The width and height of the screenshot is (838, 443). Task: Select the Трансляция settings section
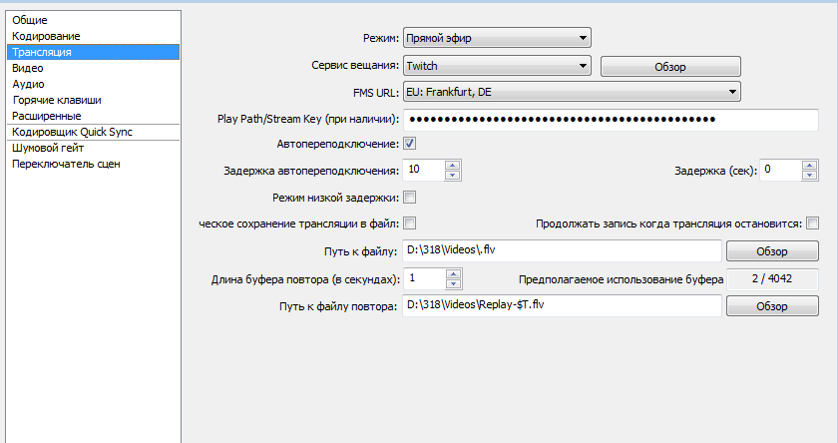tap(94, 52)
